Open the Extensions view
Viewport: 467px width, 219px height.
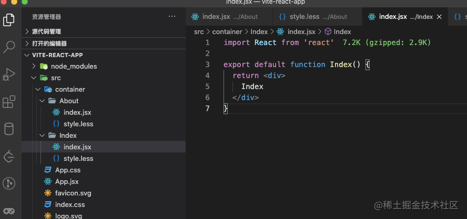click(8, 102)
